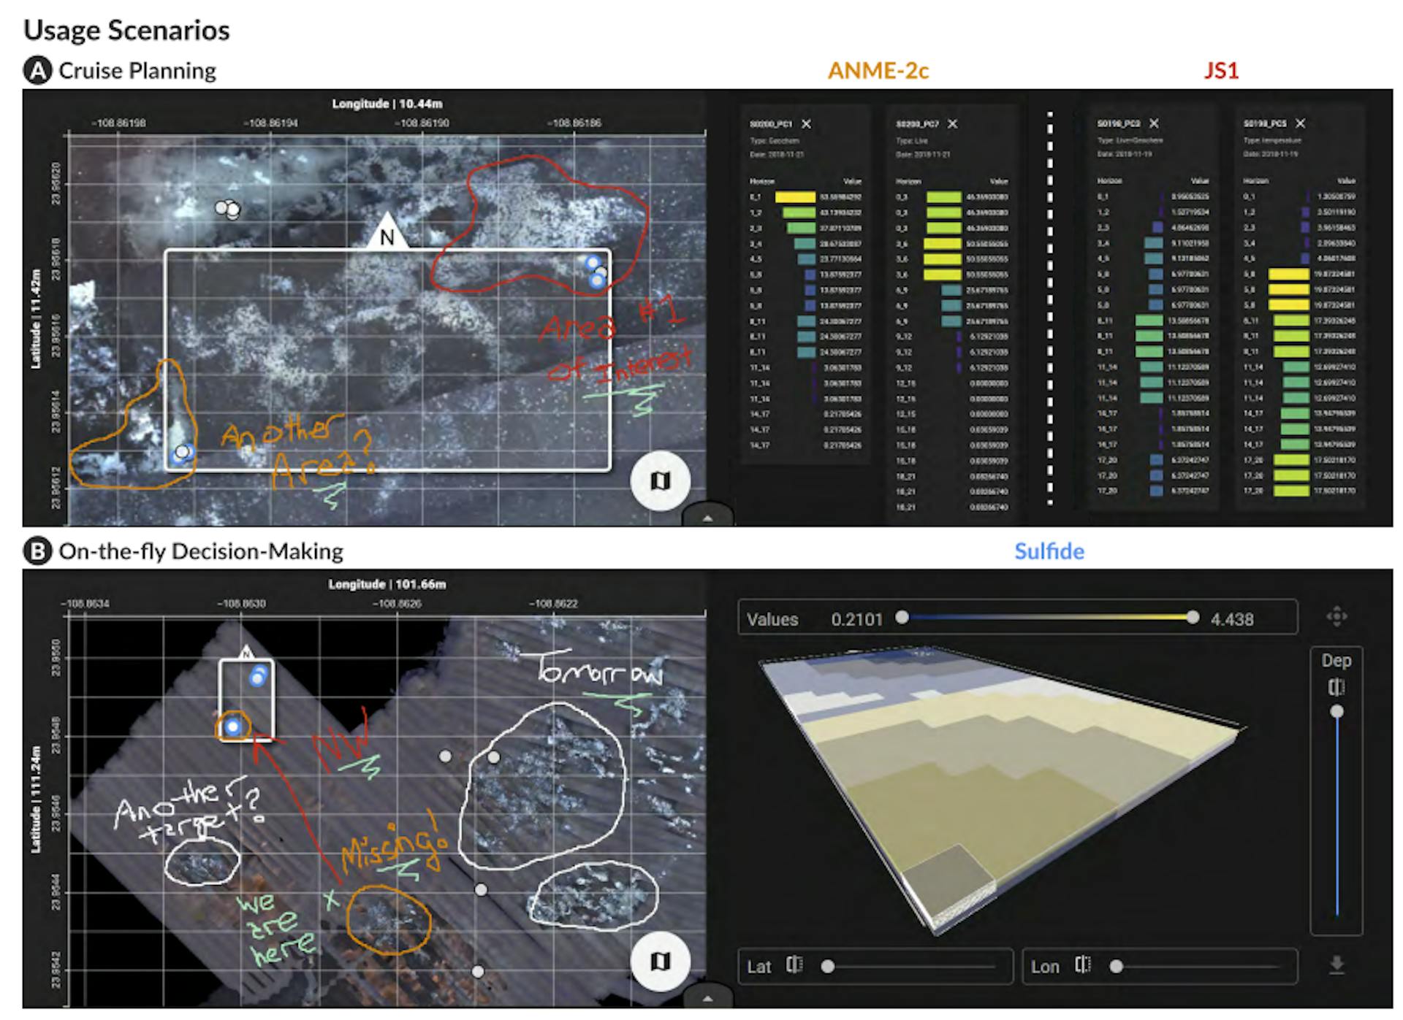Click the round map icon on the Decision-Making map
Screen dimensions: 1403x1020
pos(661,963)
